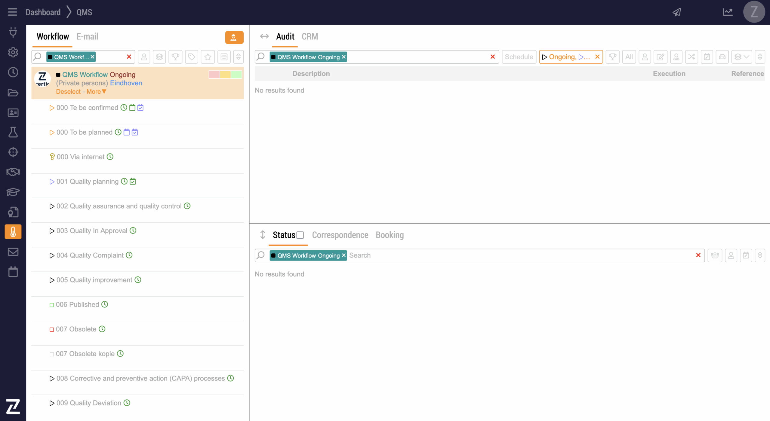
Task: Click the handshake icon in sidebar
Action: [x=13, y=172]
